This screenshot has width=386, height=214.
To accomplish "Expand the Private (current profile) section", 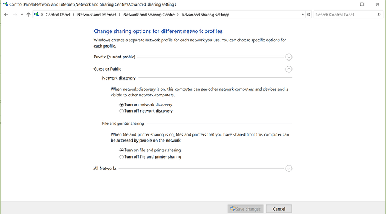I will pos(289,57).
